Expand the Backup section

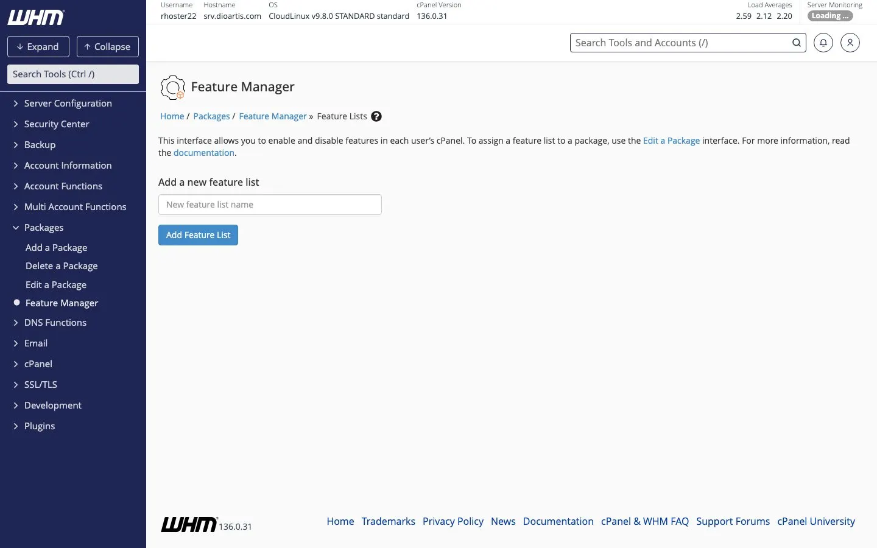[40, 145]
